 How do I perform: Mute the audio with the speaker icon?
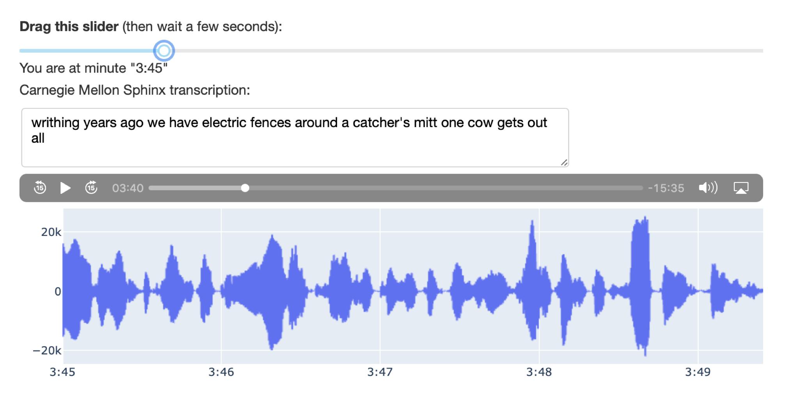click(x=708, y=188)
